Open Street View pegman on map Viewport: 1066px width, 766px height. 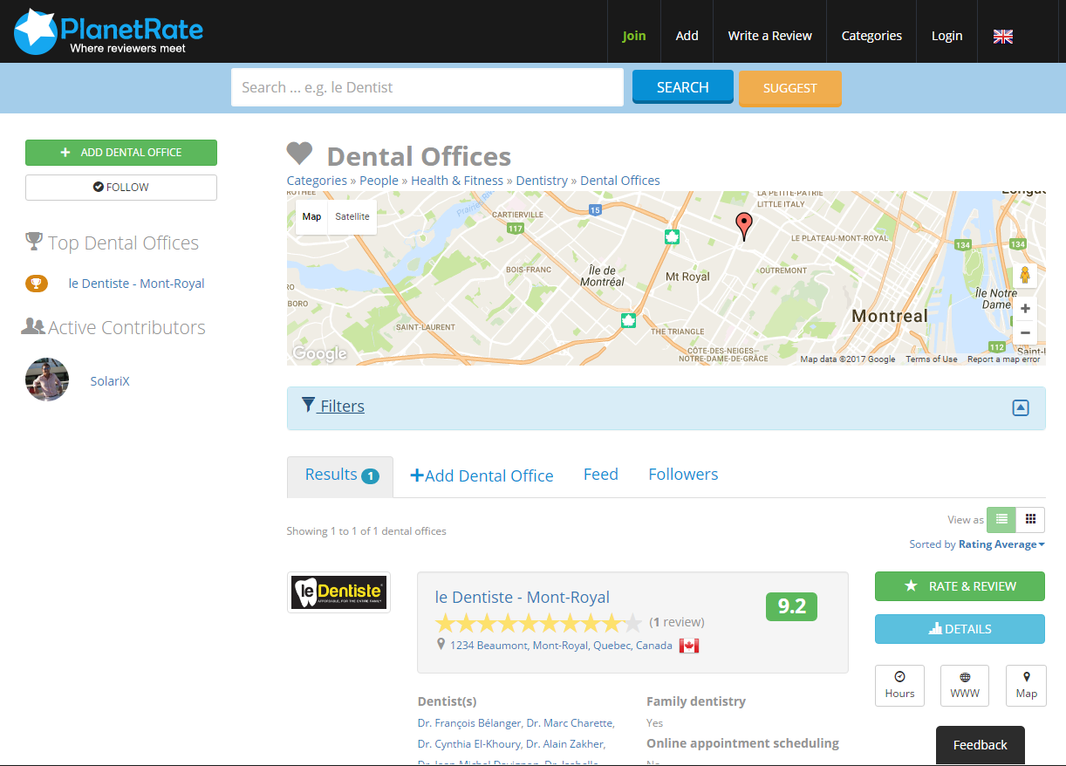[1025, 275]
